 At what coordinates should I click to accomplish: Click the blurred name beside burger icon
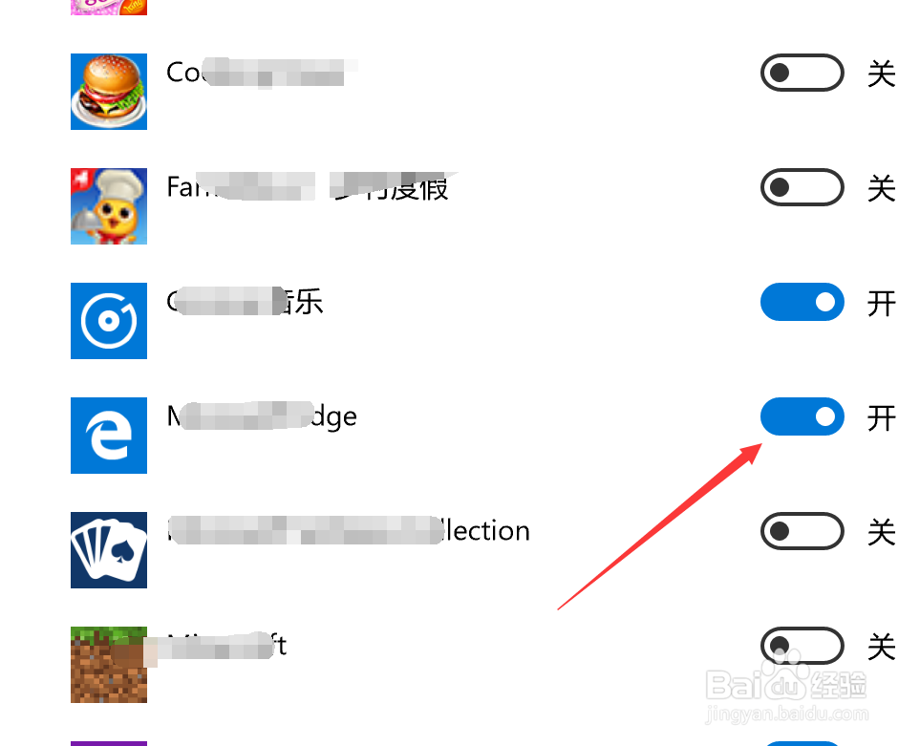point(262,73)
